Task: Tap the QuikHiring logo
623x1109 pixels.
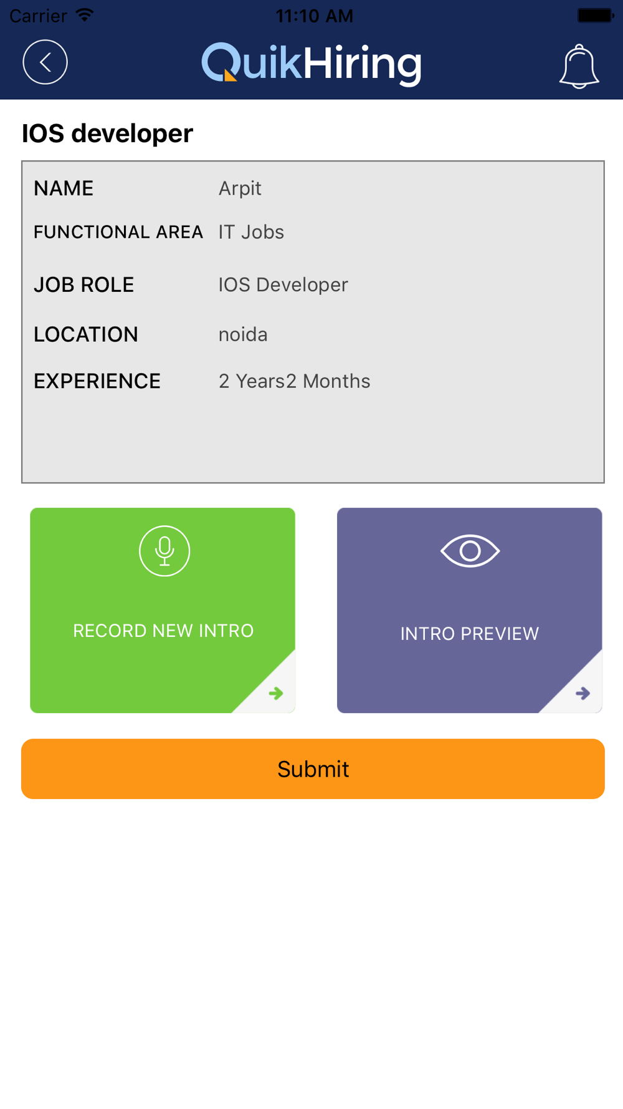Action: (311, 64)
